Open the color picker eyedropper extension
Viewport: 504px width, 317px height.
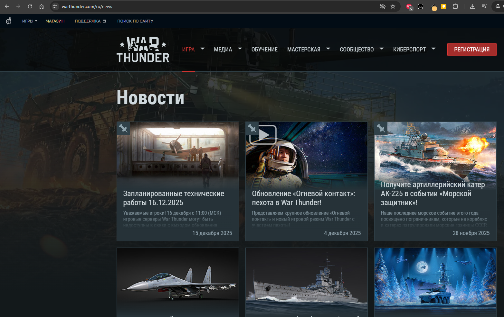433,7
